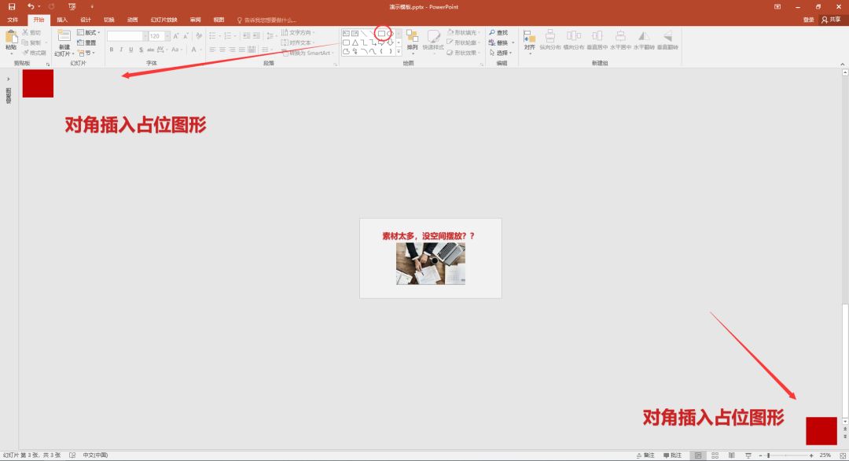Toggle Notes (备注) pane
849x461 pixels.
pyautogui.click(x=645, y=455)
